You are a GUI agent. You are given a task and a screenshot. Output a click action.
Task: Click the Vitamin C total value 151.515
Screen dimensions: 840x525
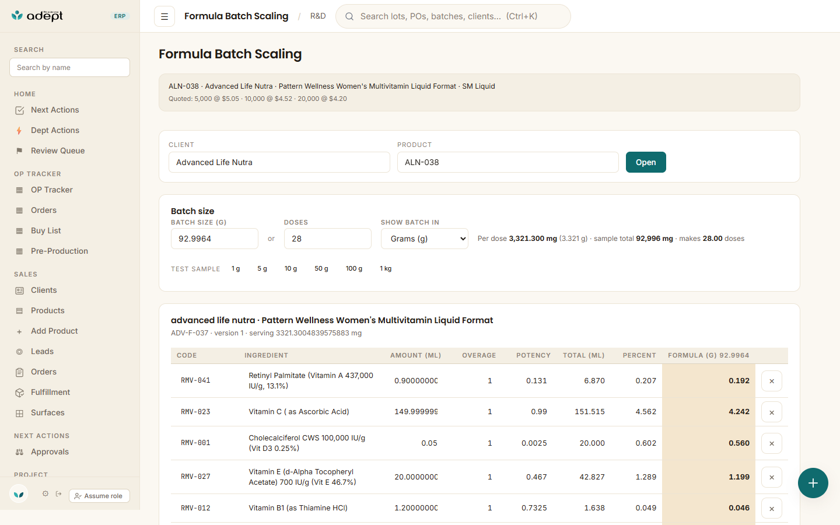tap(590, 412)
